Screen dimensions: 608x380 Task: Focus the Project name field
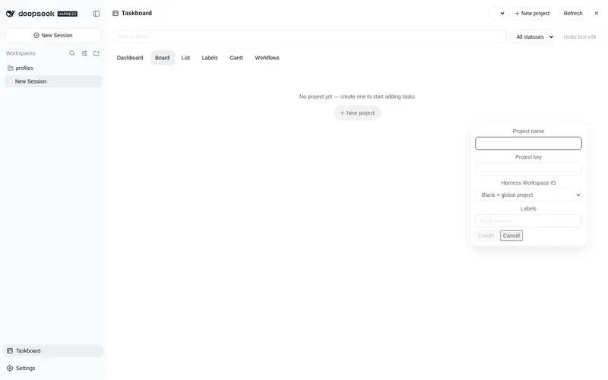point(528,143)
